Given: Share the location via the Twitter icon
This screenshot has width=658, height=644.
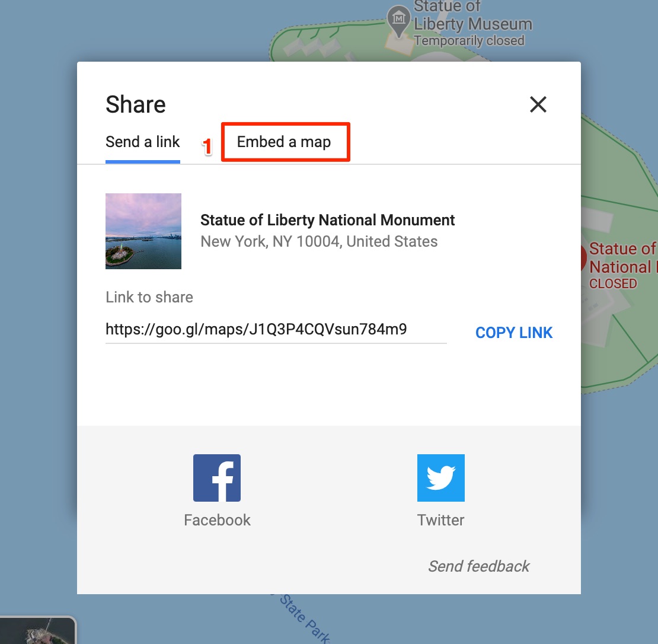Looking at the screenshot, I should click(x=440, y=477).
